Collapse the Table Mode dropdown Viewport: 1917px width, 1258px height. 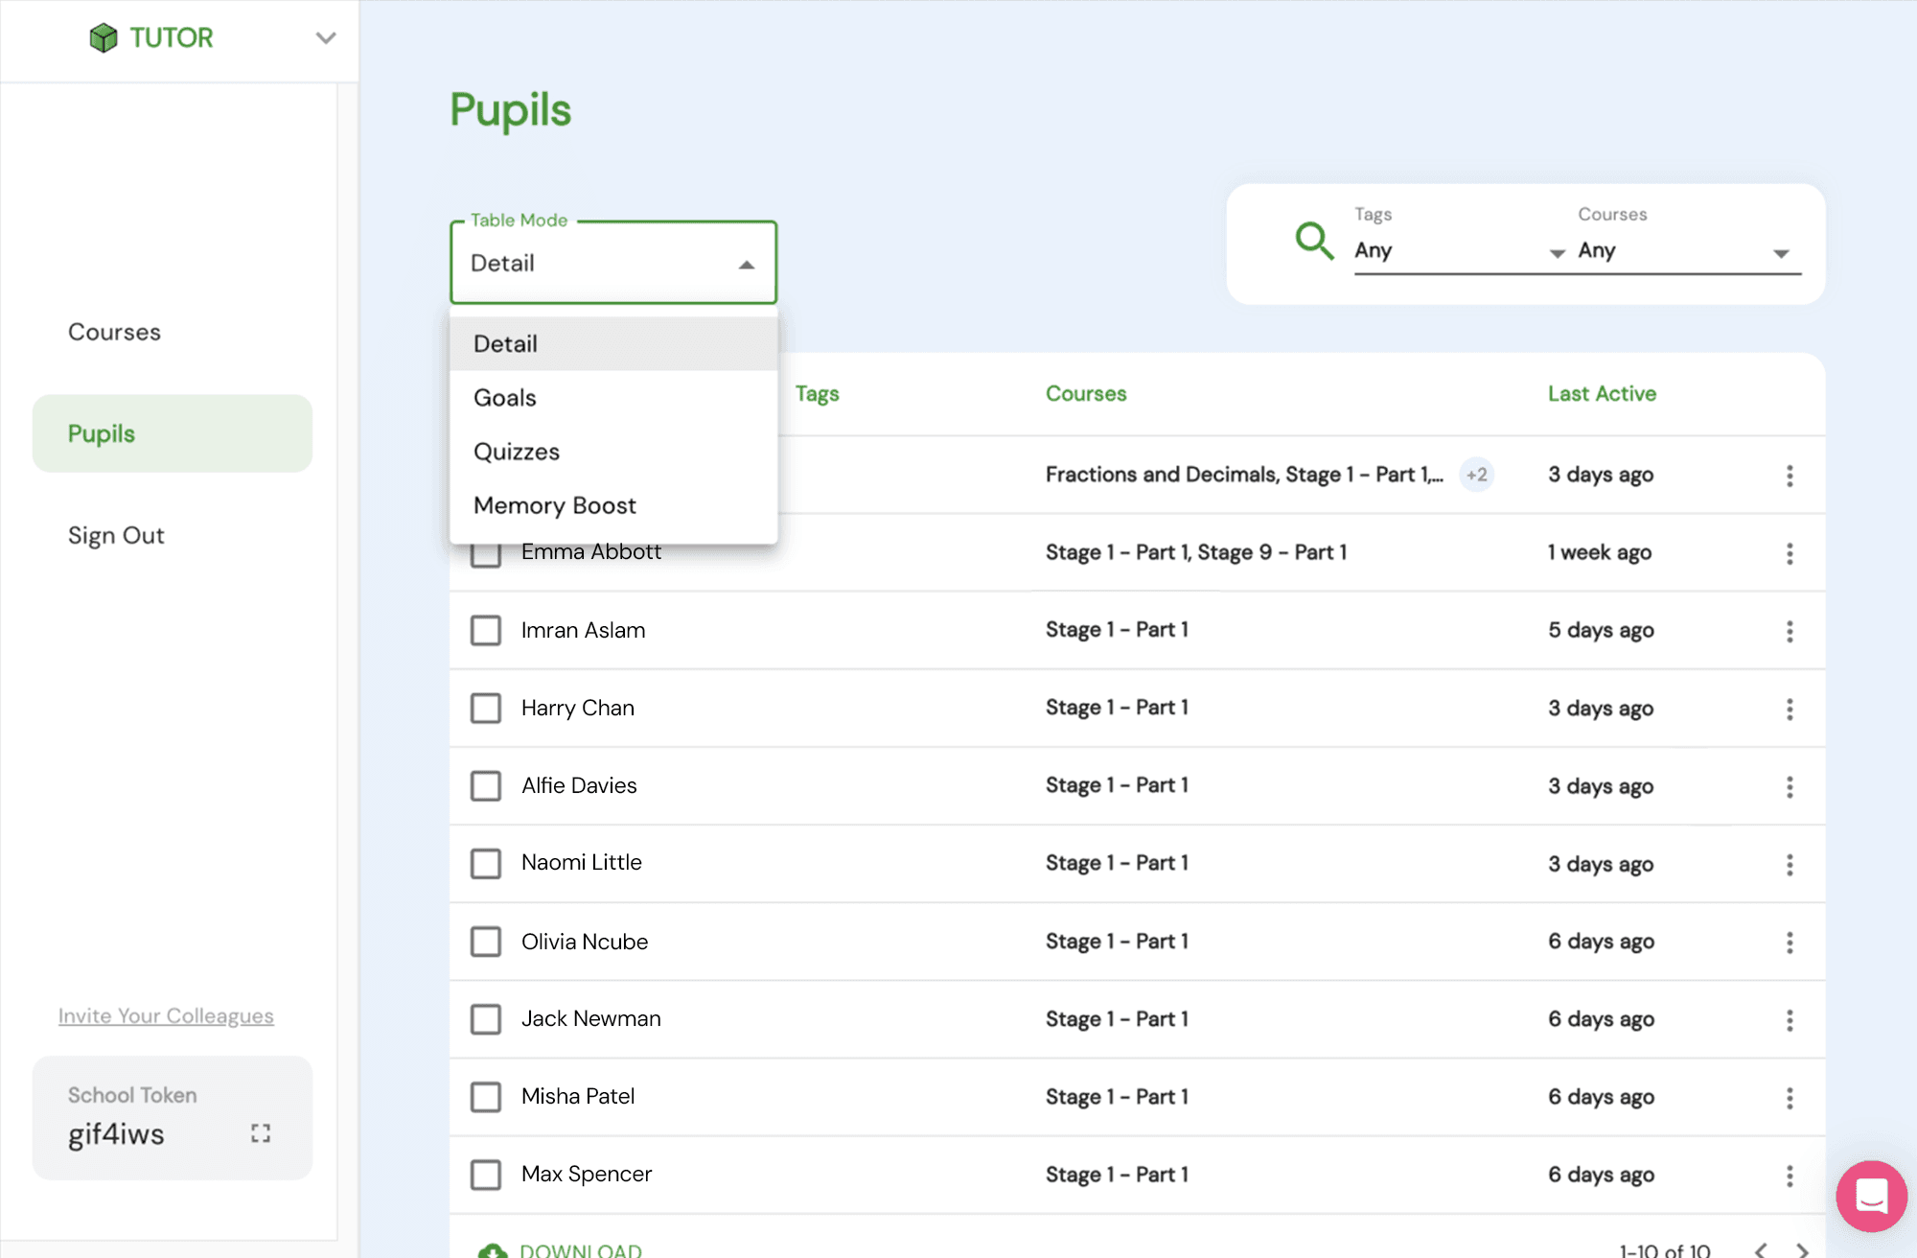(746, 265)
